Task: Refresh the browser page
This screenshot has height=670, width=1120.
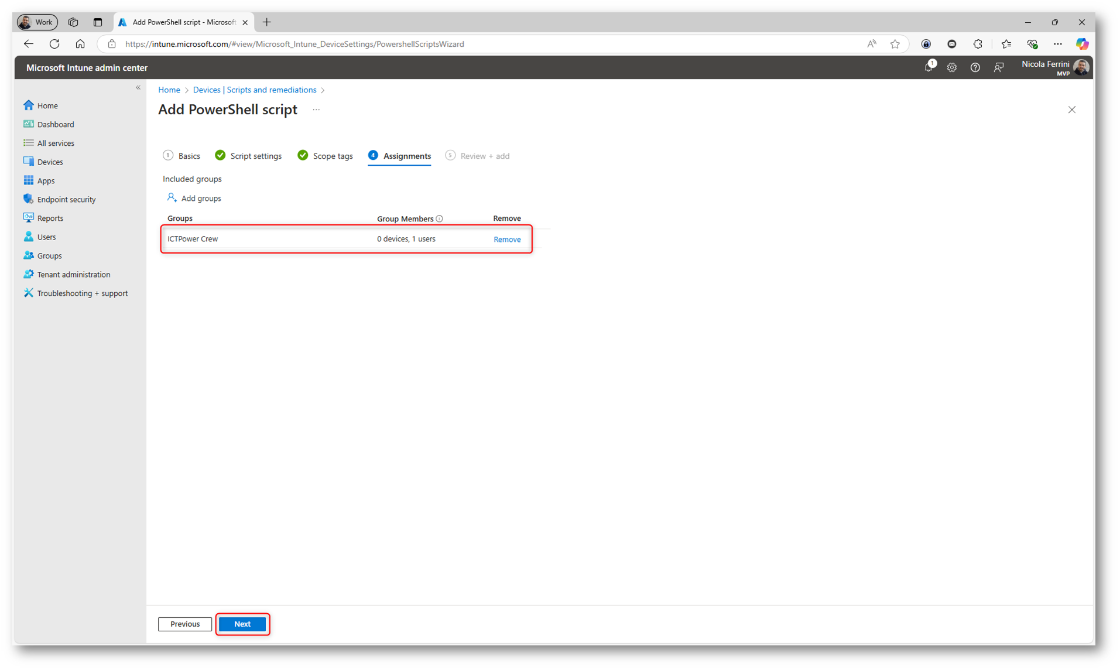Action: pos(54,44)
